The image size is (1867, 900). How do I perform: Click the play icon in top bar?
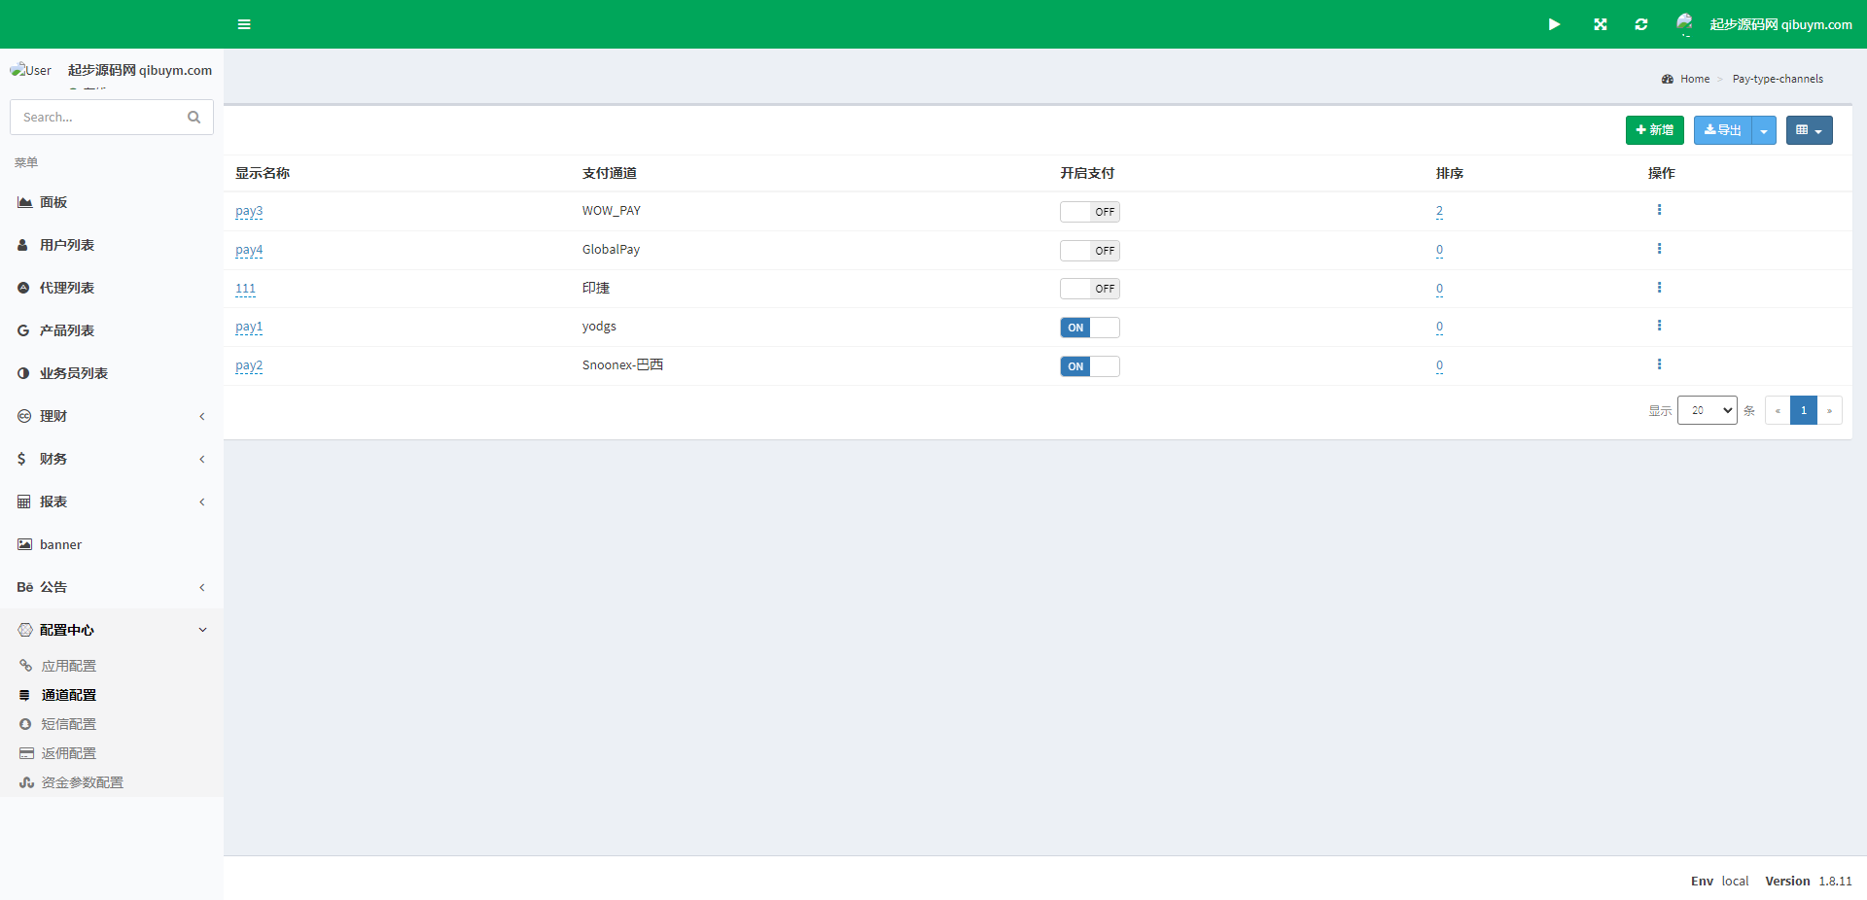point(1554,24)
